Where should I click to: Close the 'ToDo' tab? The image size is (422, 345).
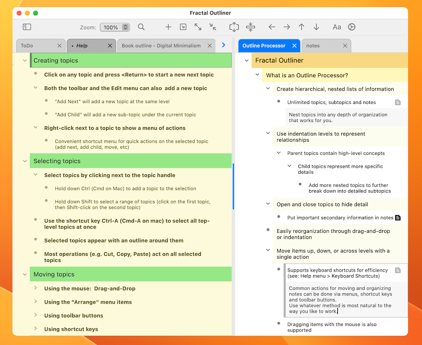point(60,46)
